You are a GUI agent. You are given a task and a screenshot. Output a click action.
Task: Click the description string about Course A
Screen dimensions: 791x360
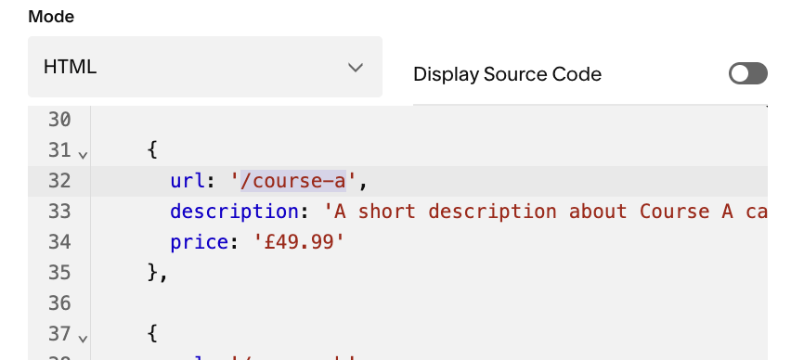click(x=545, y=212)
